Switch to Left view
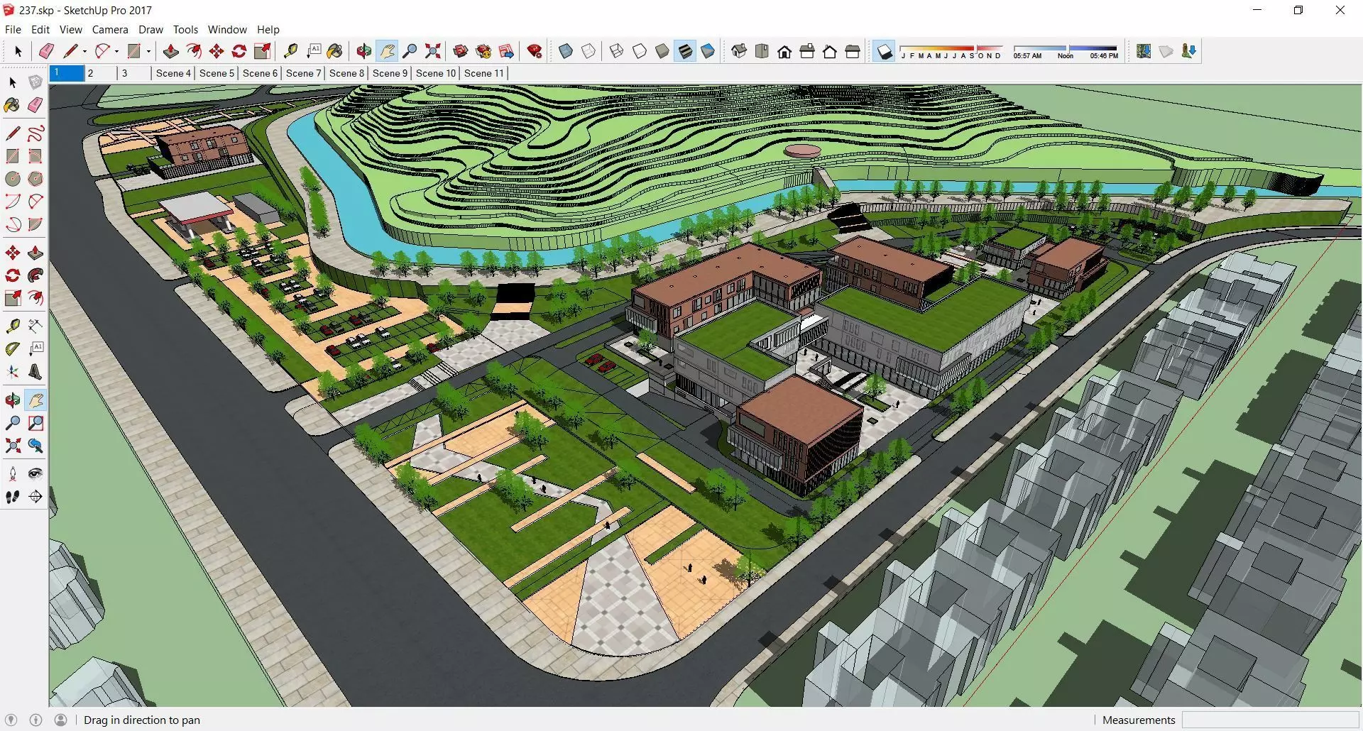This screenshot has width=1363, height=731. (853, 51)
